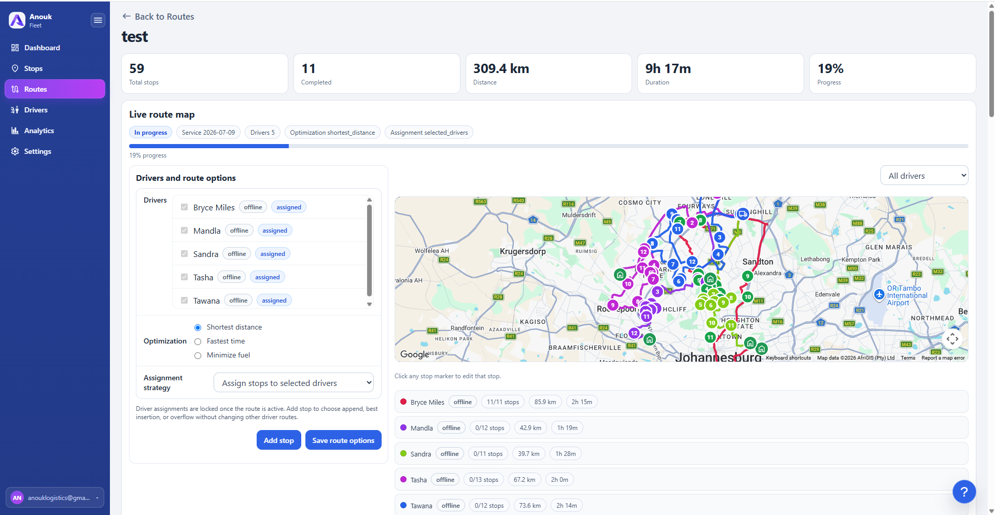This screenshot has height=515, width=995.
Task: Toggle the sidebar with the hamburger icon
Action: [x=97, y=20]
